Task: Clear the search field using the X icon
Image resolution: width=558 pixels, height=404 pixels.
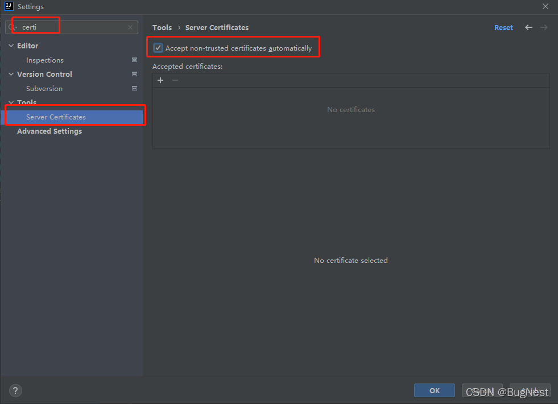Action: pyautogui.click(x=130, y=27)
